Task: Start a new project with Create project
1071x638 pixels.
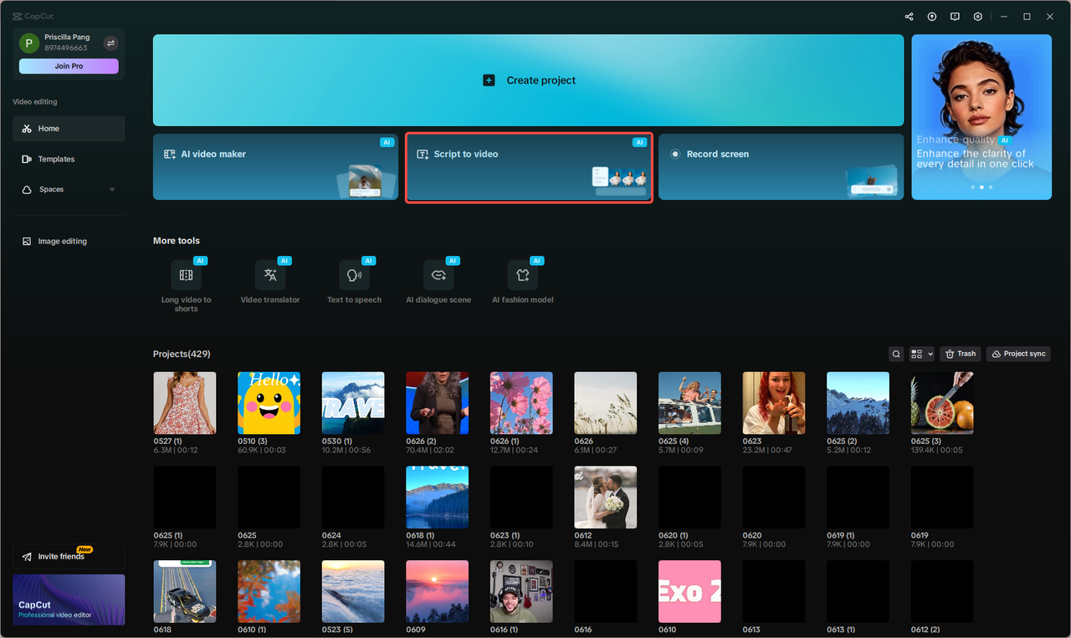Action: tap(529, 80)
